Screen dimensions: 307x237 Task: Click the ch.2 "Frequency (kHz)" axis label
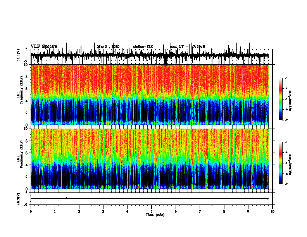21,154
